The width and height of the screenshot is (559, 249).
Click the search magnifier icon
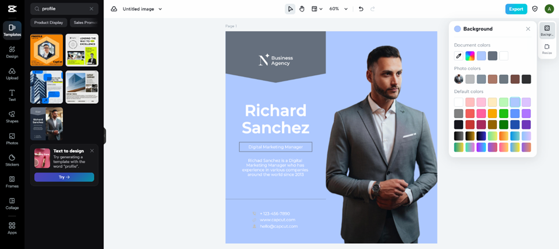[37, 9]
